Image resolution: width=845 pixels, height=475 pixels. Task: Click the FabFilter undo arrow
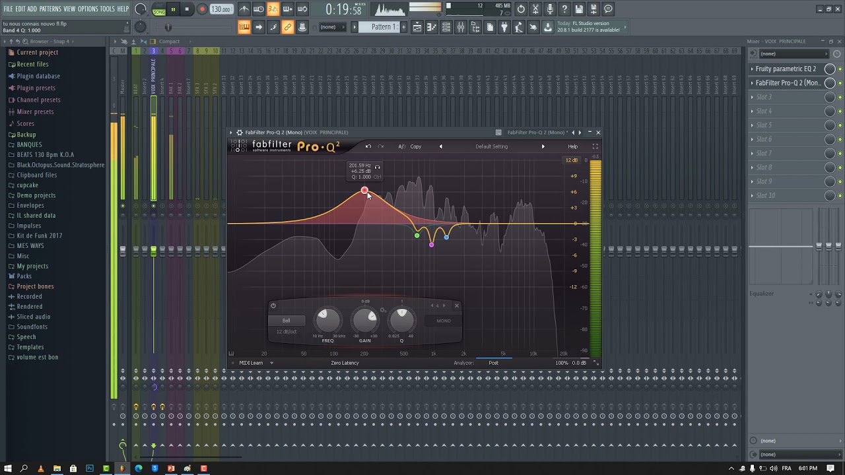[368, 146]
